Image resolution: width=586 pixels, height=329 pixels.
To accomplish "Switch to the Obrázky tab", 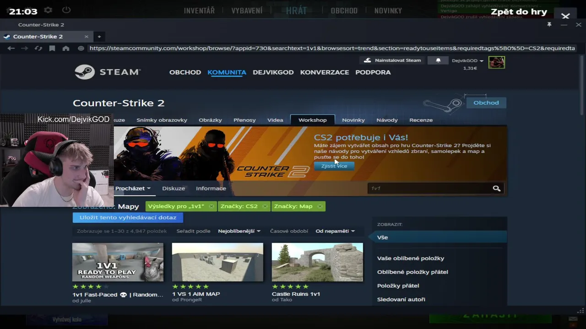I will coord(210,120).
